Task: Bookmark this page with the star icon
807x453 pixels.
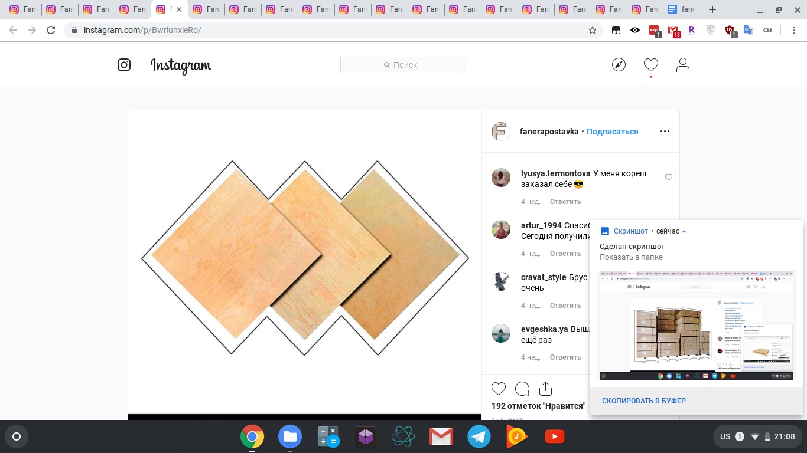Action: 593,30
